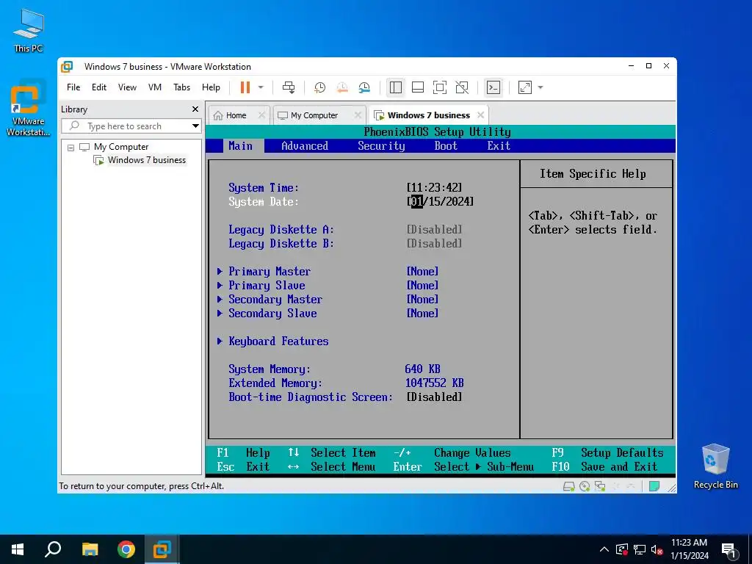
Task: Expand the Primary Slave submenu
Action: 266,286
